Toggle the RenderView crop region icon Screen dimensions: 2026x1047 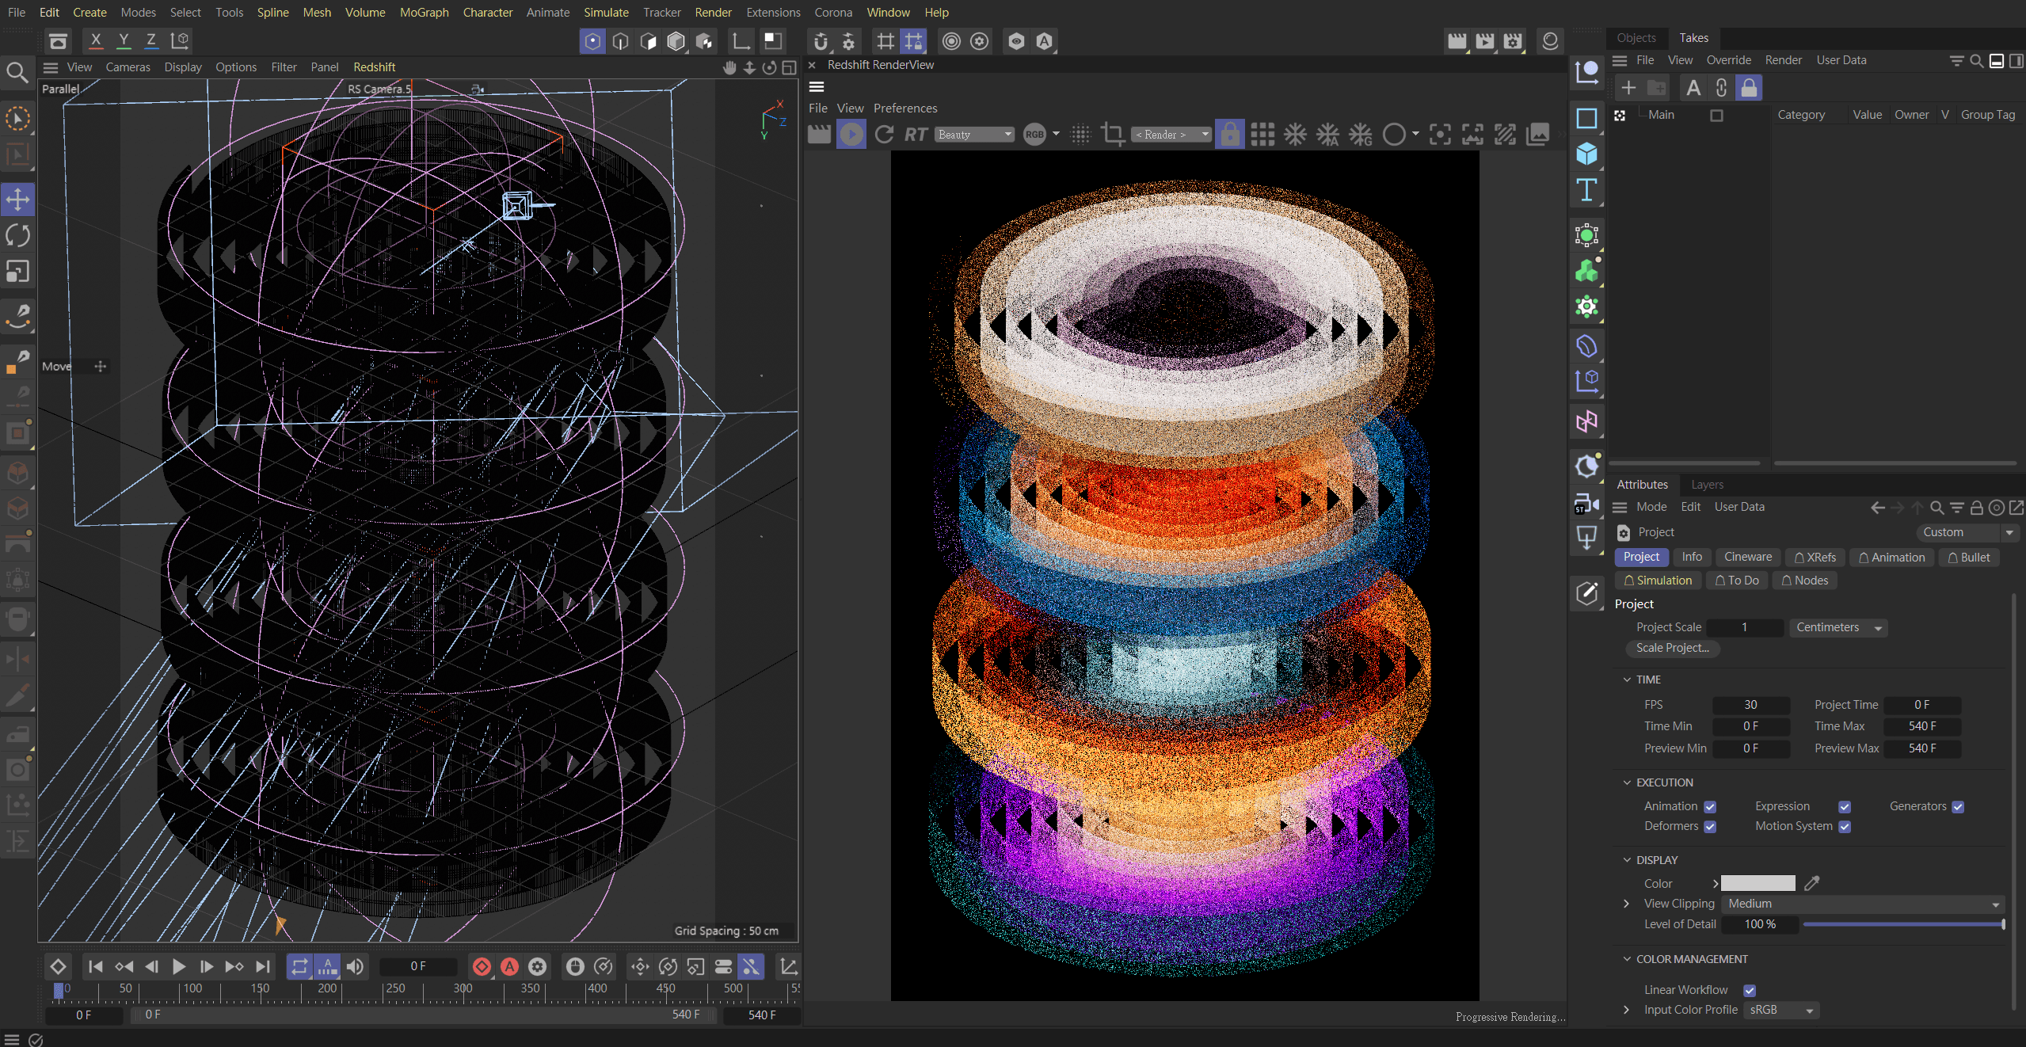point(1113,135)
